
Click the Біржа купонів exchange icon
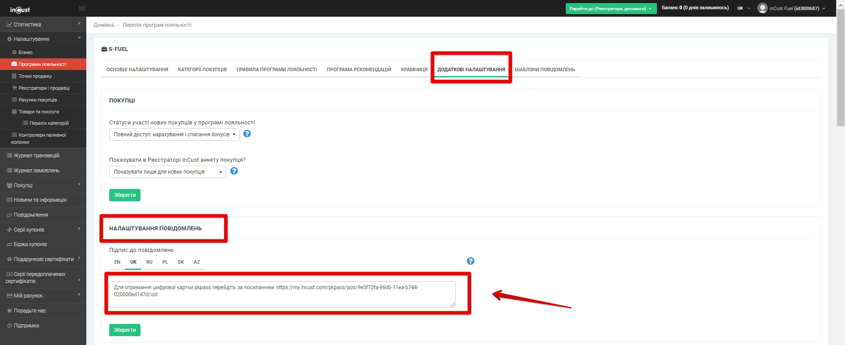pyautogui.click(x=9, y=244)
